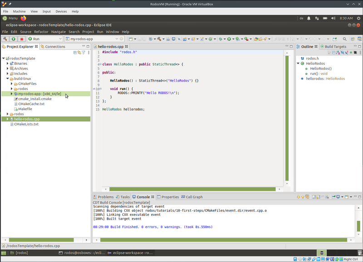Click the filter funnel icon in Project Explorer

click(83, 53)
